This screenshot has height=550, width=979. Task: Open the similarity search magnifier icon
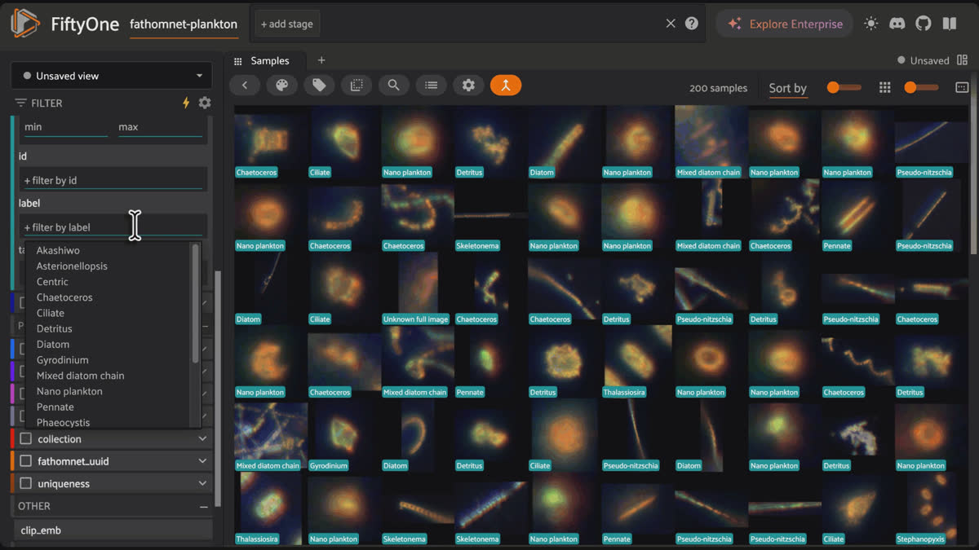[393, 85]
